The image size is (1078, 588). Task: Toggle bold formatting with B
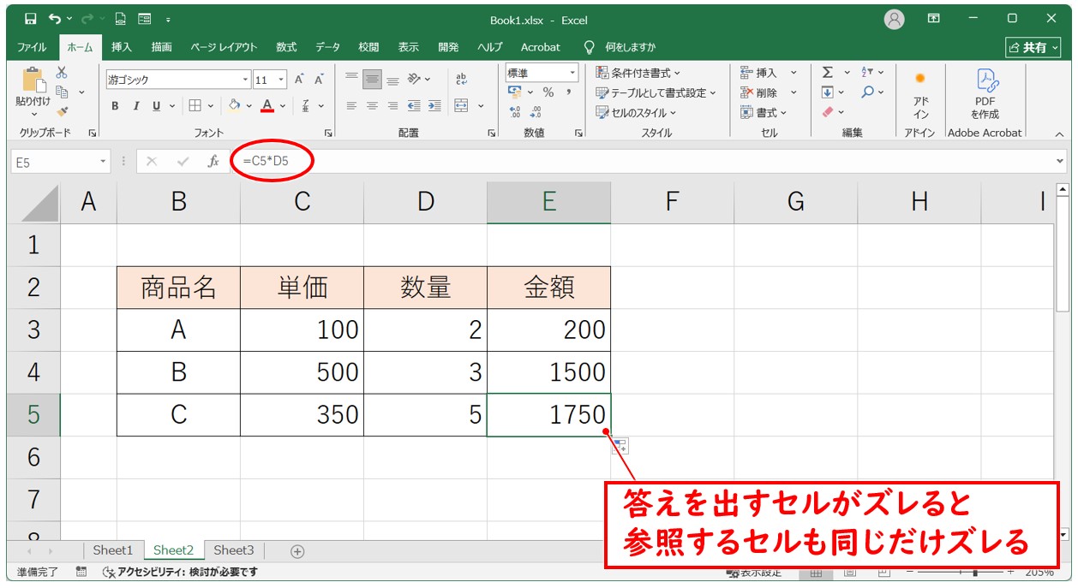coord(113,106)
